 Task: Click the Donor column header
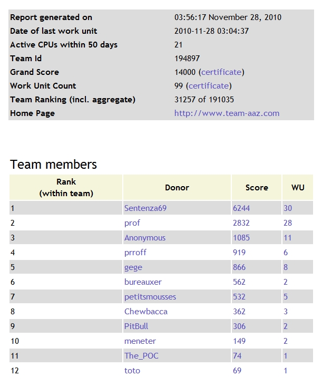(177, 187)
